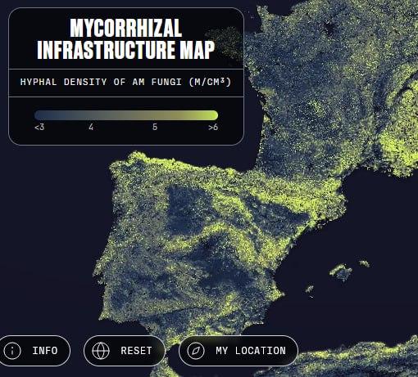This screenshot has width=418, height=377.
Task: Click the RESET button
Action: pyautogui.click(x=125, y=351)
